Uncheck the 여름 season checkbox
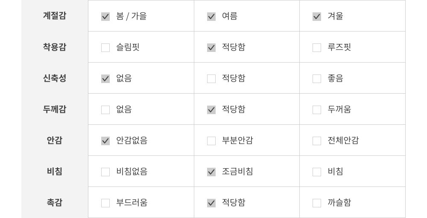Viewport: 427px width, 218px height. 211,17
